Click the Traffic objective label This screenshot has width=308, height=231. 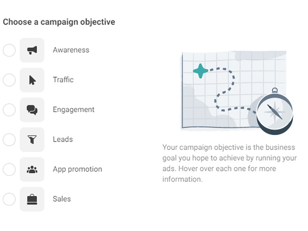(x=63, y=80)
